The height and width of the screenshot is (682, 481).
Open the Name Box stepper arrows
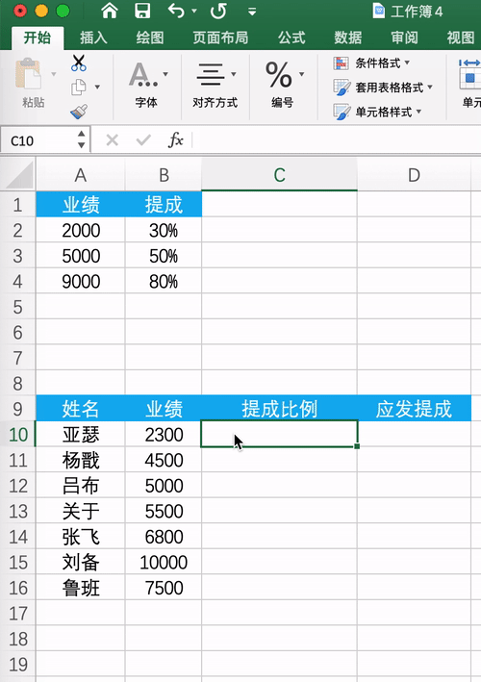point(82,139)
